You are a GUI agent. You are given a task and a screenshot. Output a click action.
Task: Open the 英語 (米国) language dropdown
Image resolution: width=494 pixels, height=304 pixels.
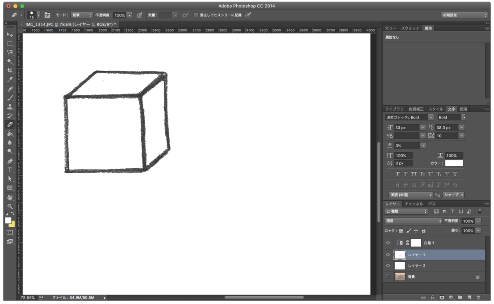click(x=411, y=195)
